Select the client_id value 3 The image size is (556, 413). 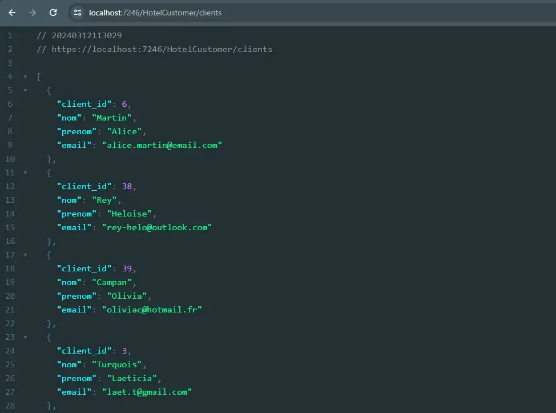tap(126, 351)
